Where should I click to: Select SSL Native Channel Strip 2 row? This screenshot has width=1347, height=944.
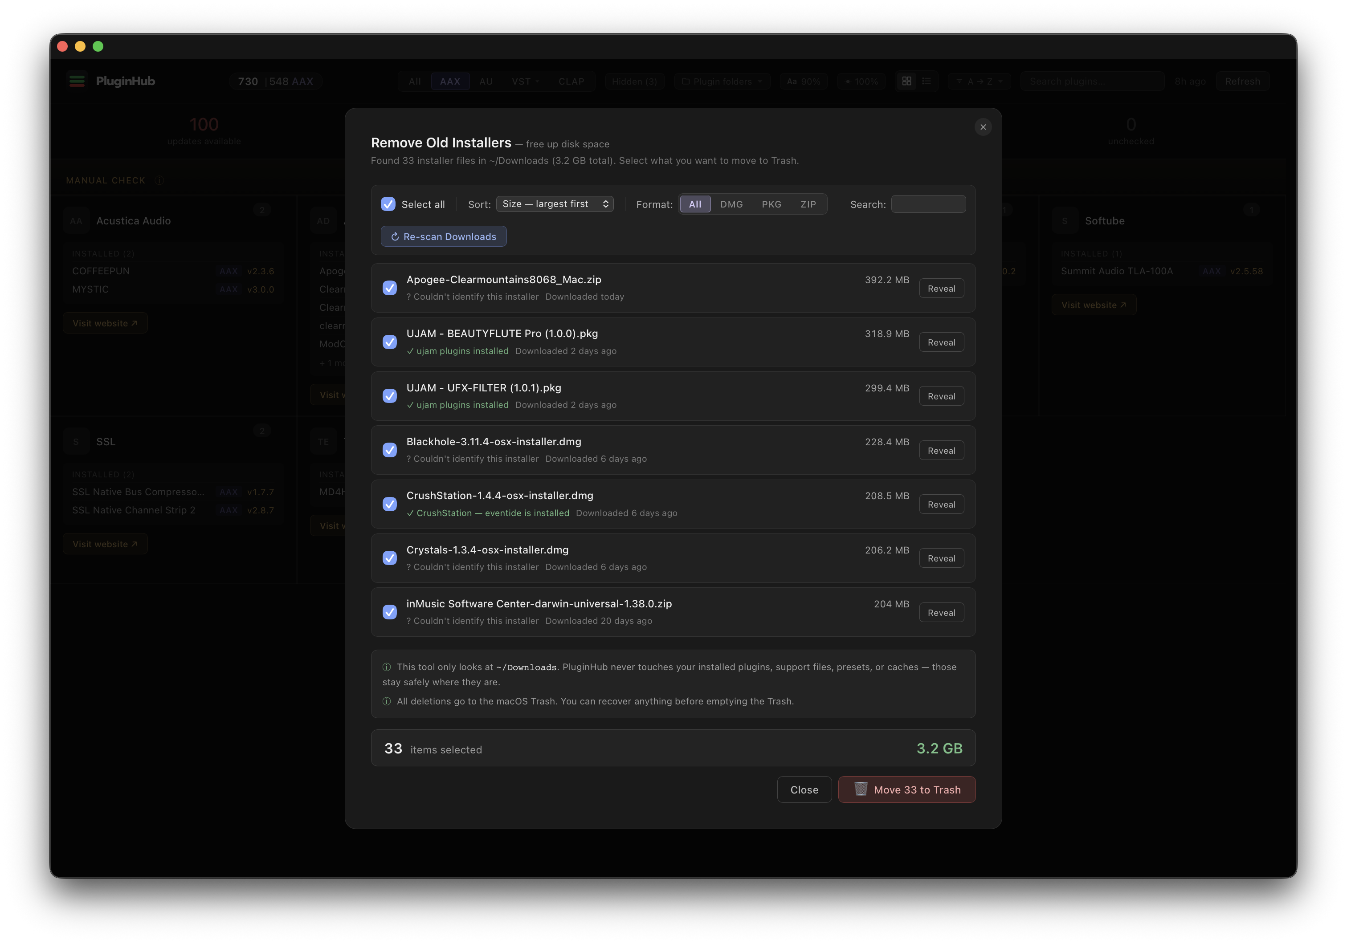click(x=173, y=510)
